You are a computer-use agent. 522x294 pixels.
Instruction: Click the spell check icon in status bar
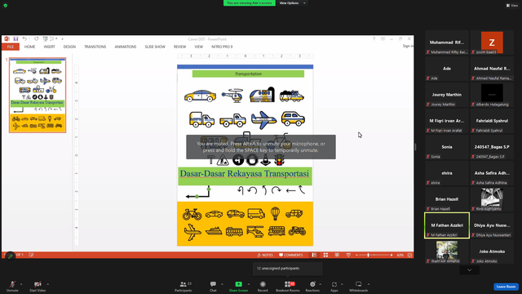pos(31,255)
